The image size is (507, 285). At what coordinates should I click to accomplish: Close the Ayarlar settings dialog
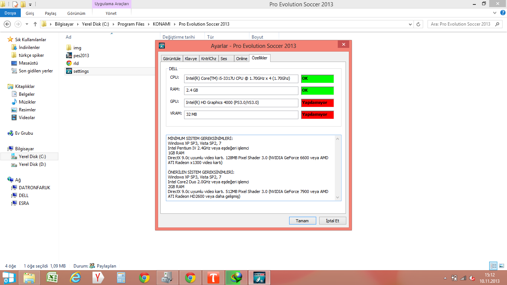pyautogui.click(x=343, y=45)
